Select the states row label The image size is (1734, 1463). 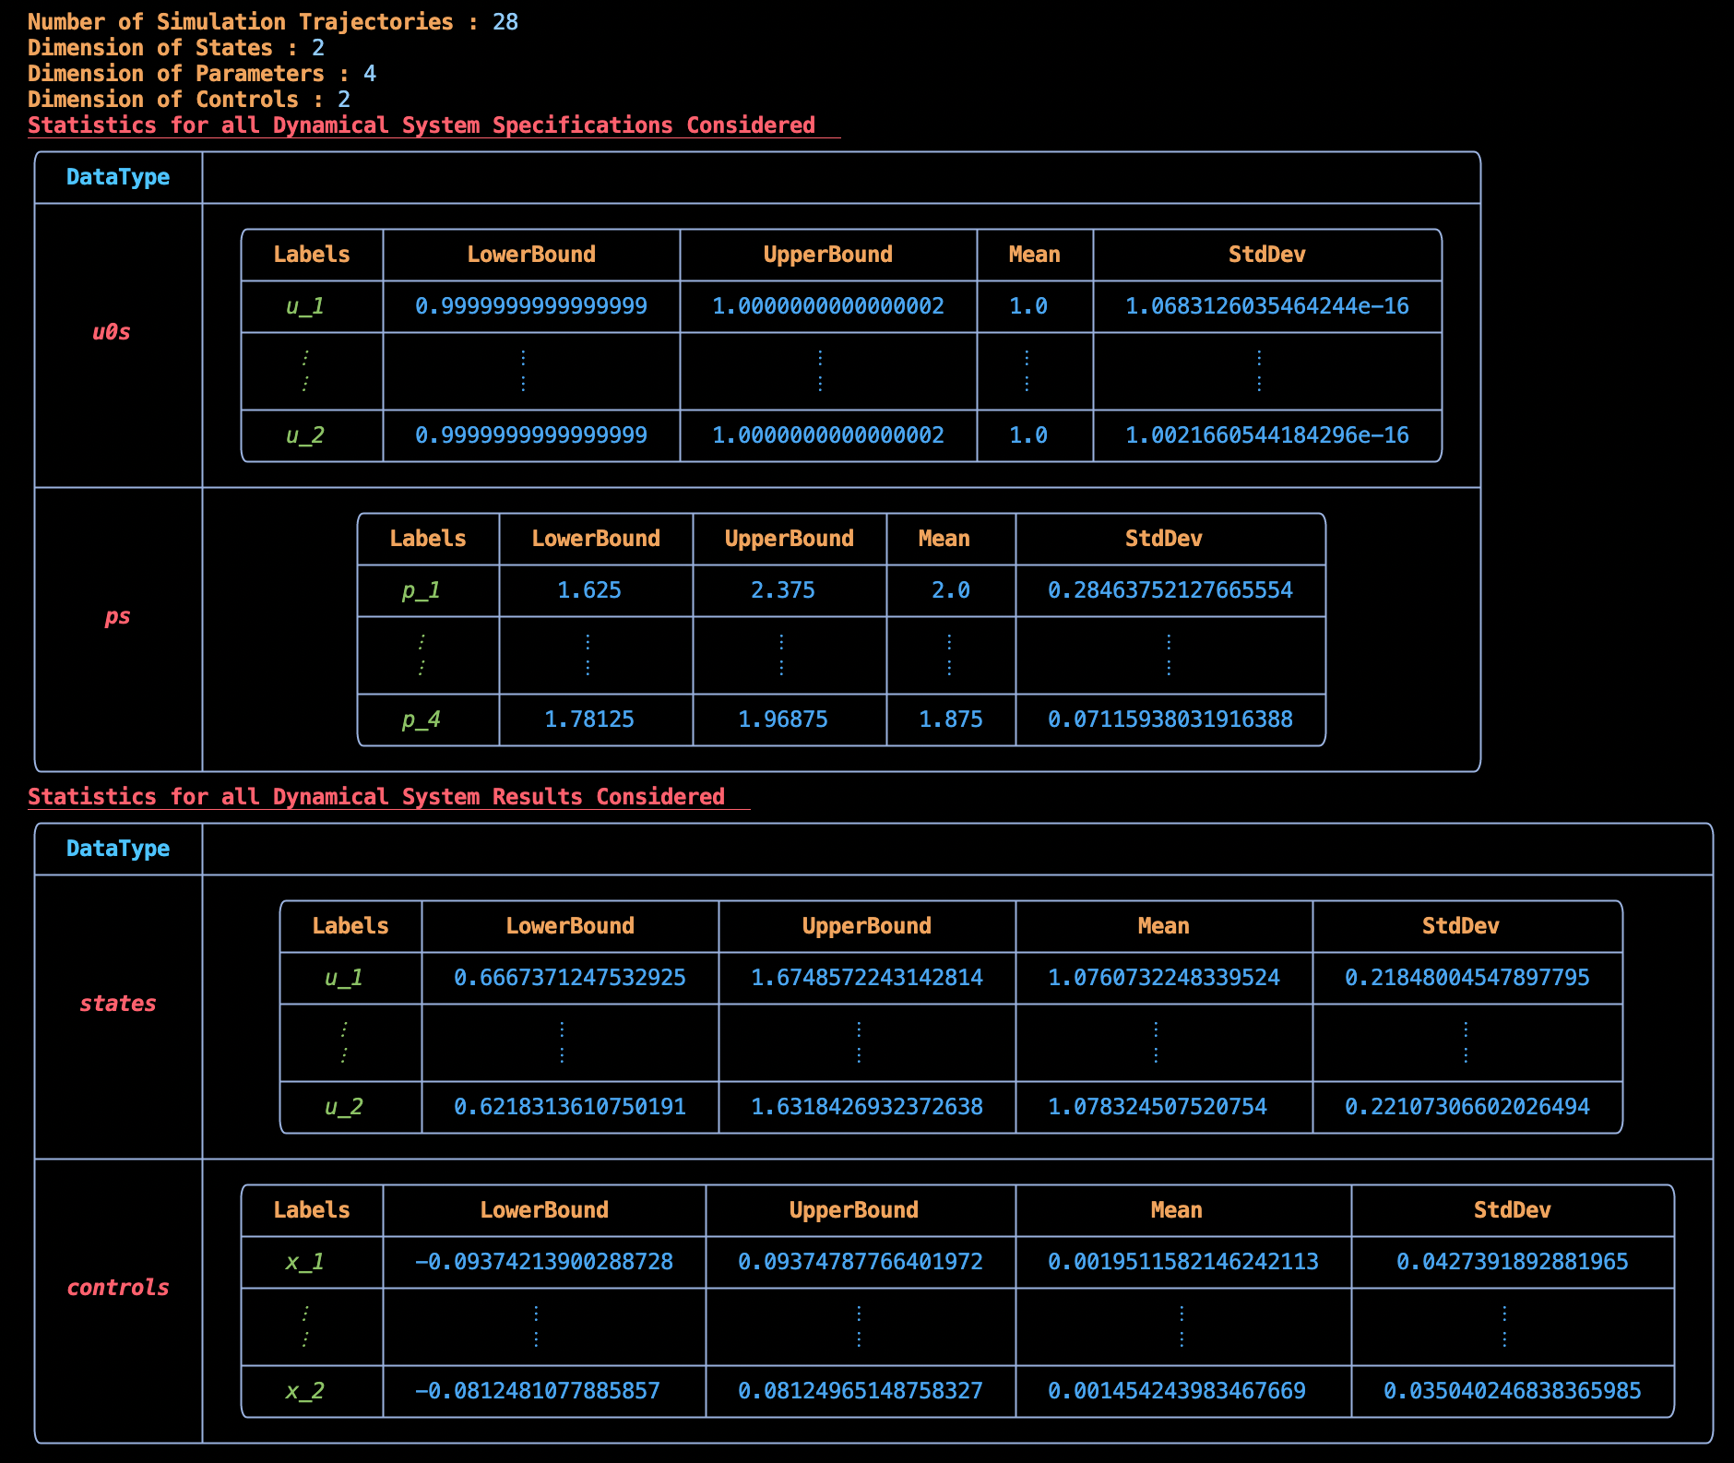[x=118, y=1004]
